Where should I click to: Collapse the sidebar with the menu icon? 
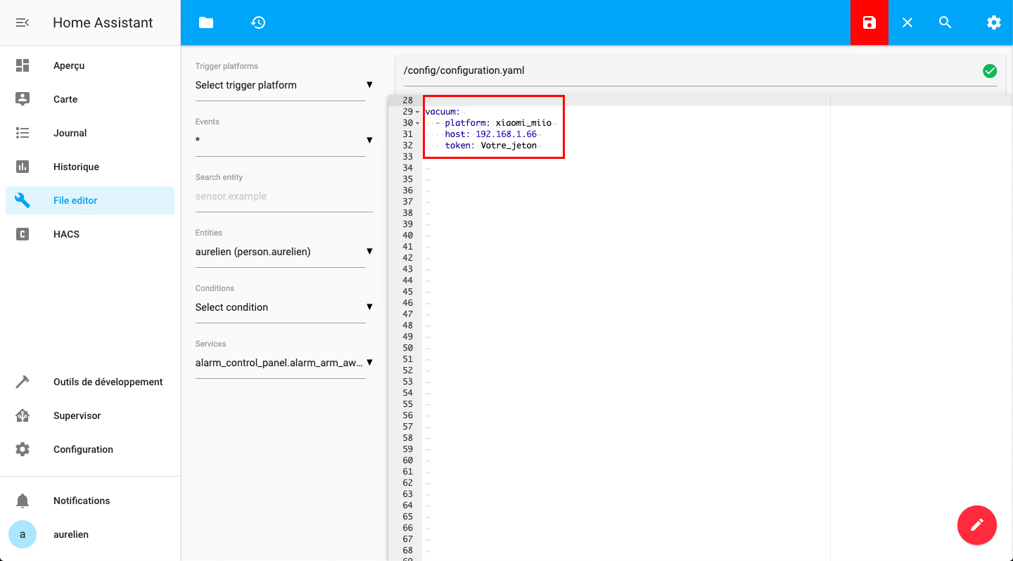(x=23, y=22)
